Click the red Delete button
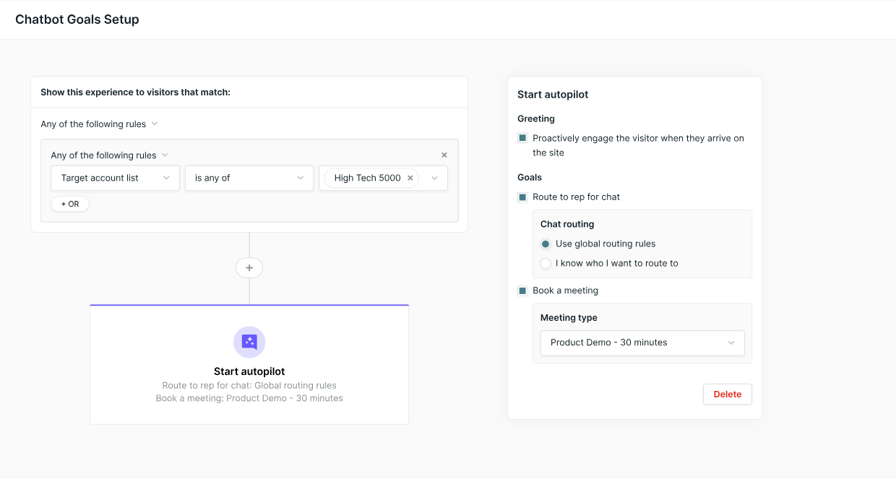Screen dimensions: 896x479 click(727, 394)
